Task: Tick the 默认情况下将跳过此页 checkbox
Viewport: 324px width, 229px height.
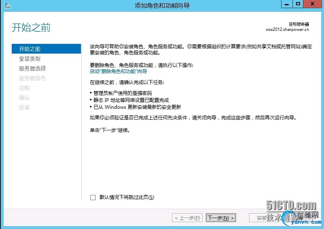Action: (93, 197)
